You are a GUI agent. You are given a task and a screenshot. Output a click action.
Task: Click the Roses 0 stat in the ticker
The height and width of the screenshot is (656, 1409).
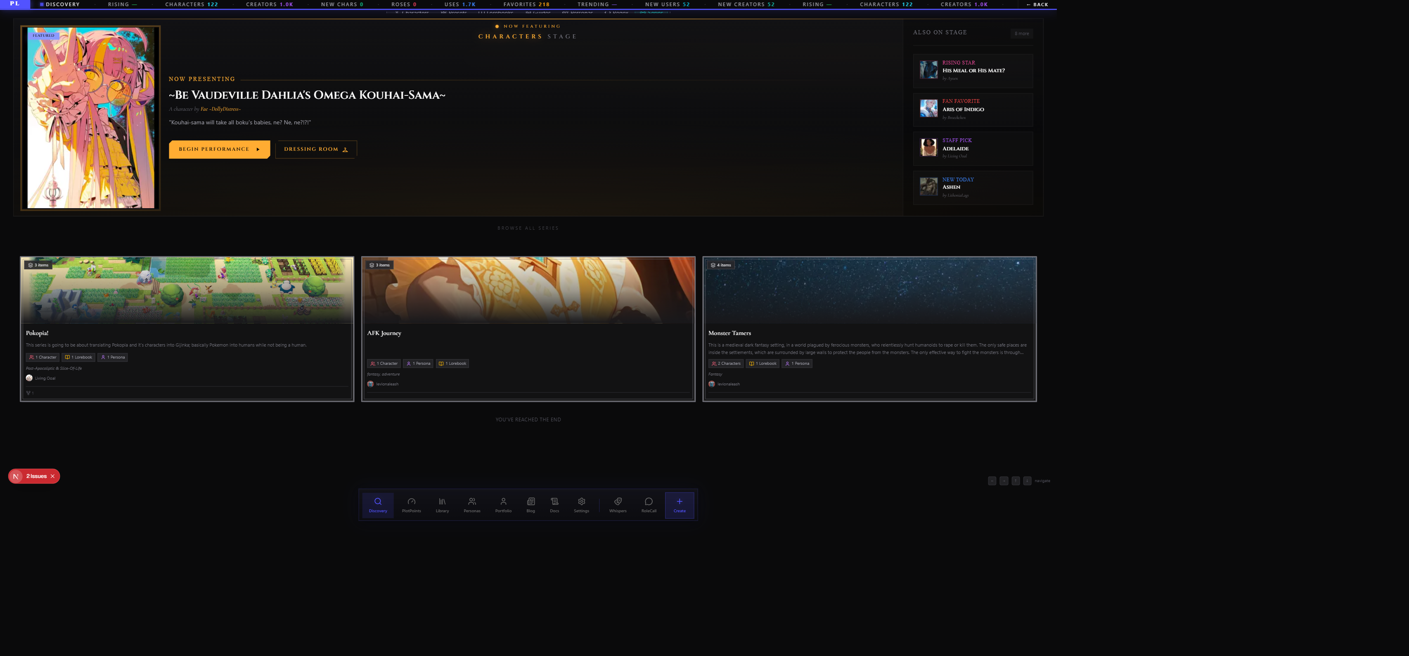click(x=404, y=5)
